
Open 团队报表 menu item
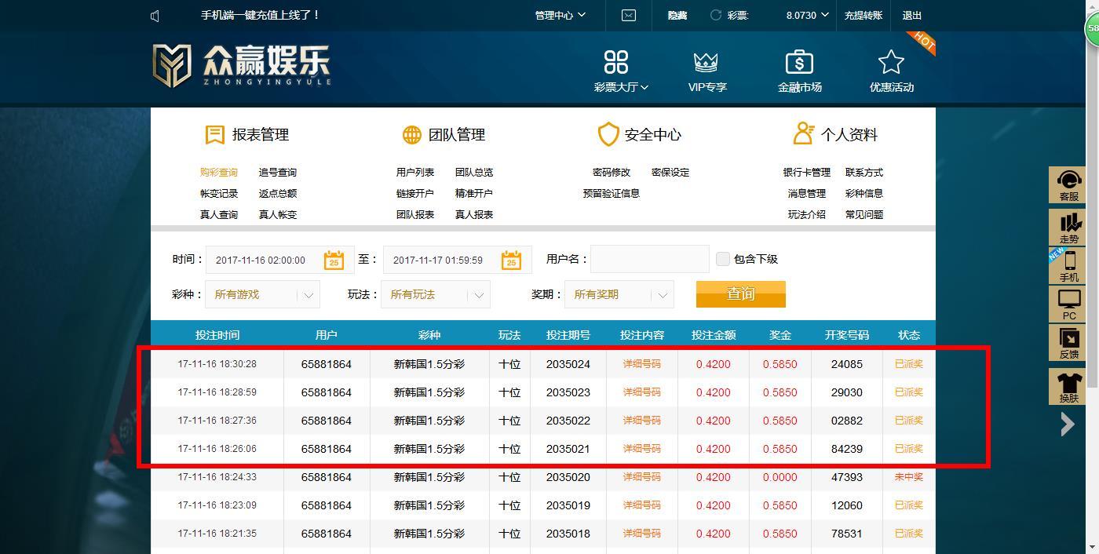pyautogui.click(x=415, y=215)
